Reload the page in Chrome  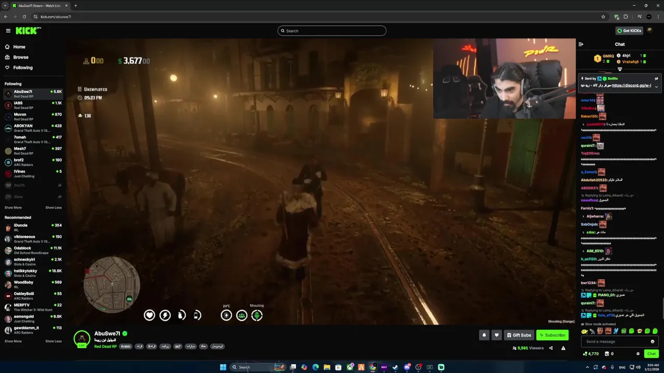24,17
